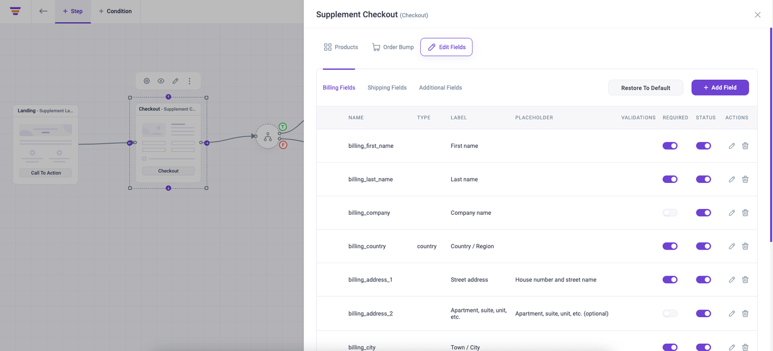Delete the billing_company field

(745, 213)
